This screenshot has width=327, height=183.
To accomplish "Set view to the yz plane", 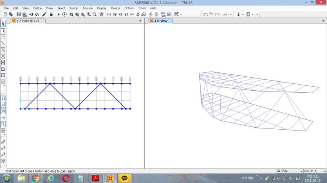I will point(126,14).
